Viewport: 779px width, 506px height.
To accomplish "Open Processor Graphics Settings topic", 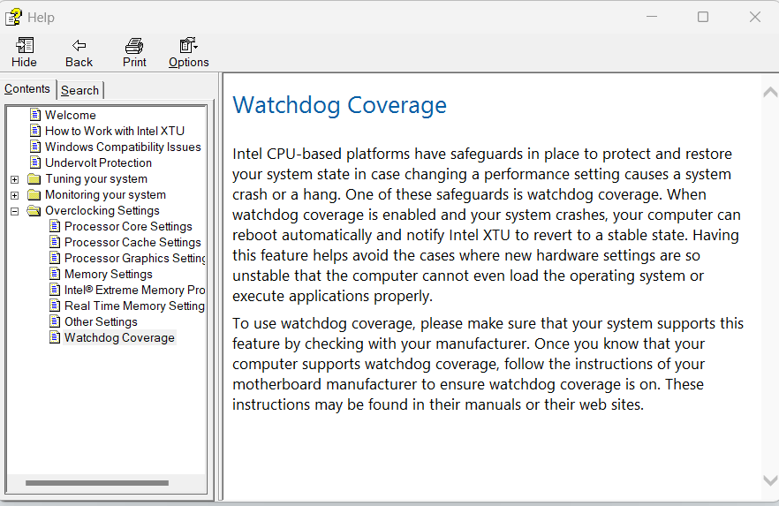I will pyautogui.click(x=134, y=258).
